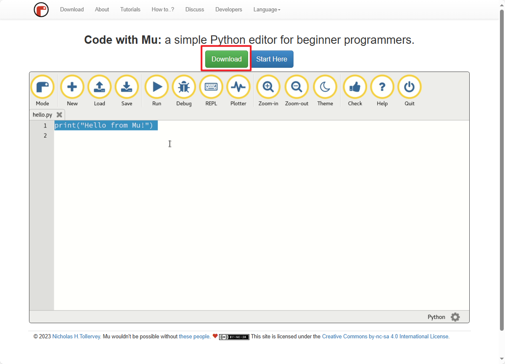The image size is (505, 364).
Task: Expand the Language dropdown menu
Action: tap(267, 9)
